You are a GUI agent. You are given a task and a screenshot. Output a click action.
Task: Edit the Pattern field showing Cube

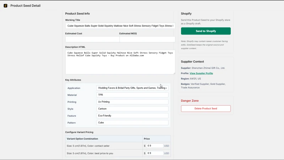pyautogui.click(x=132, y=122)
